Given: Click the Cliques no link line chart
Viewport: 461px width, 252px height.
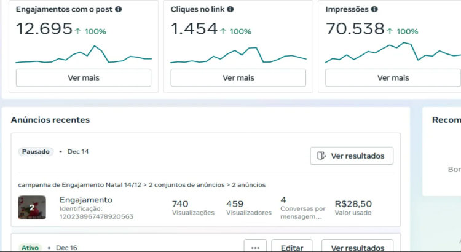Looking at the screenshot, I should click(x=238, y=55).
